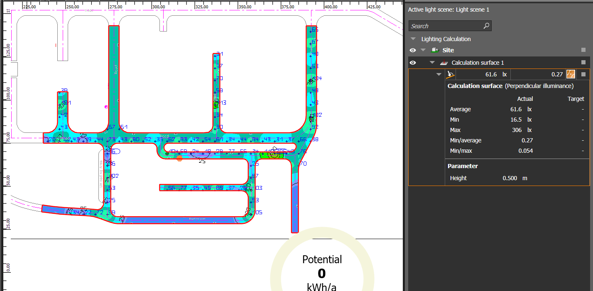
Task: Toggle square checkbox for Calculation surface 1
Action: pyautogui.click(x=583, y=63)
